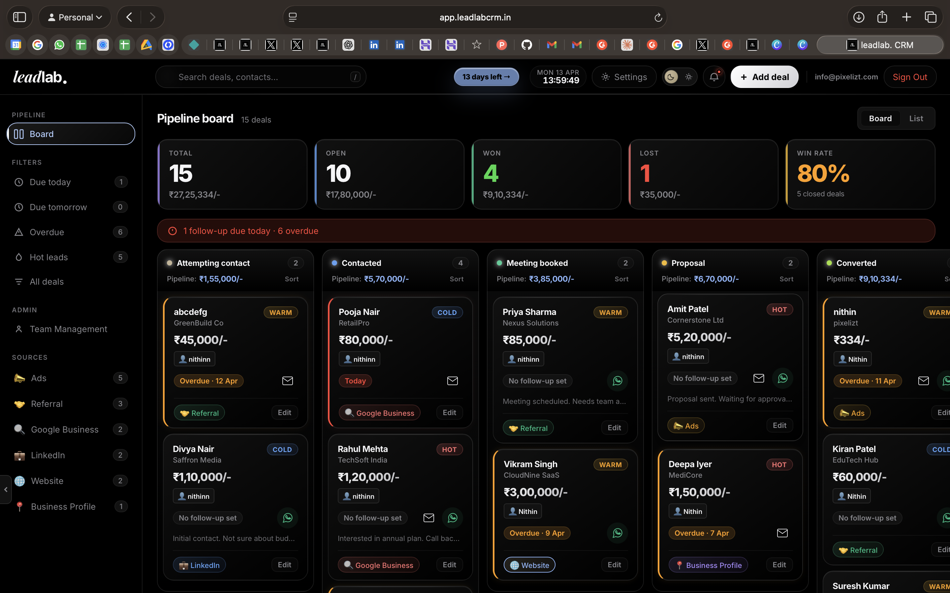The height and width of the screenshot is (593, 950).
Task: Click Safari sidebar toggle icon
Action: pos(20,17)
